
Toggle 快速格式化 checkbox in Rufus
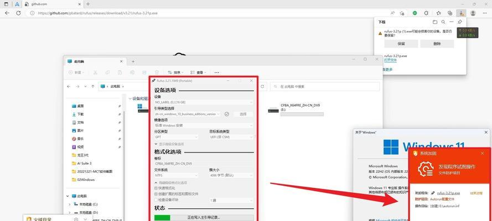tap(156, 188)
